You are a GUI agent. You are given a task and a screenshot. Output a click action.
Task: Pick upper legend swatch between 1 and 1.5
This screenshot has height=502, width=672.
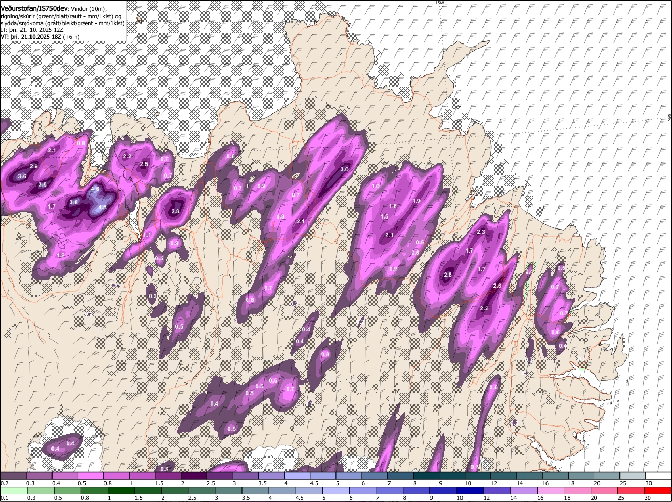(x=142, y=476)
